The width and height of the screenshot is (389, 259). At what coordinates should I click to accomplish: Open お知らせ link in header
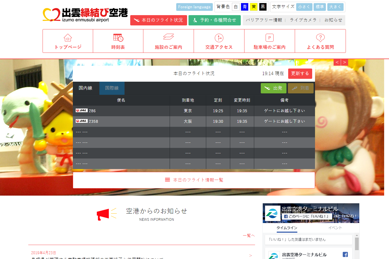click(333, 20)
